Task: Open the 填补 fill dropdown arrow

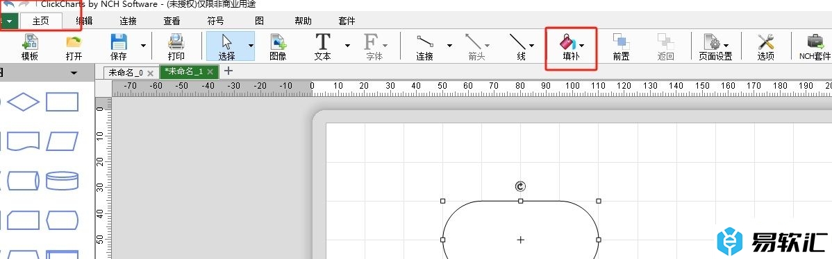Action: 582,46
